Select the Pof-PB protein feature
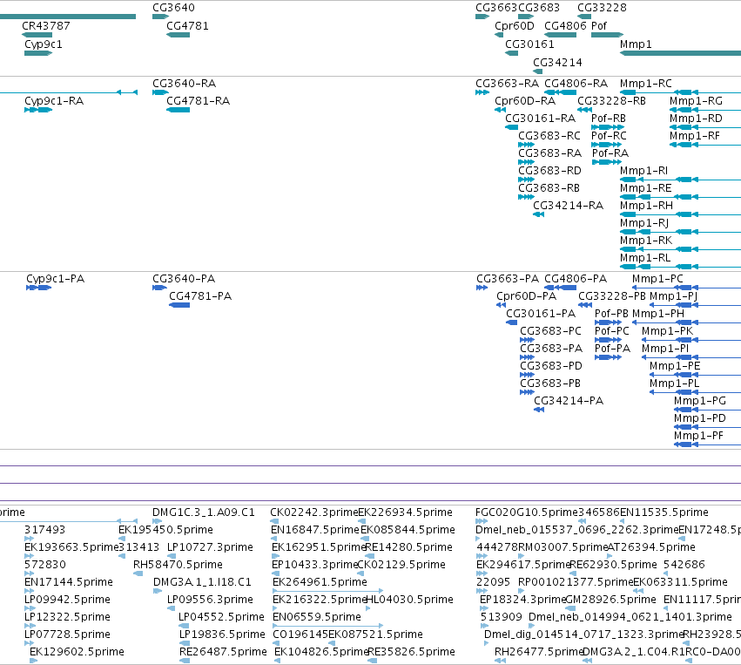 pyautogui.click(x=608, y=322)
